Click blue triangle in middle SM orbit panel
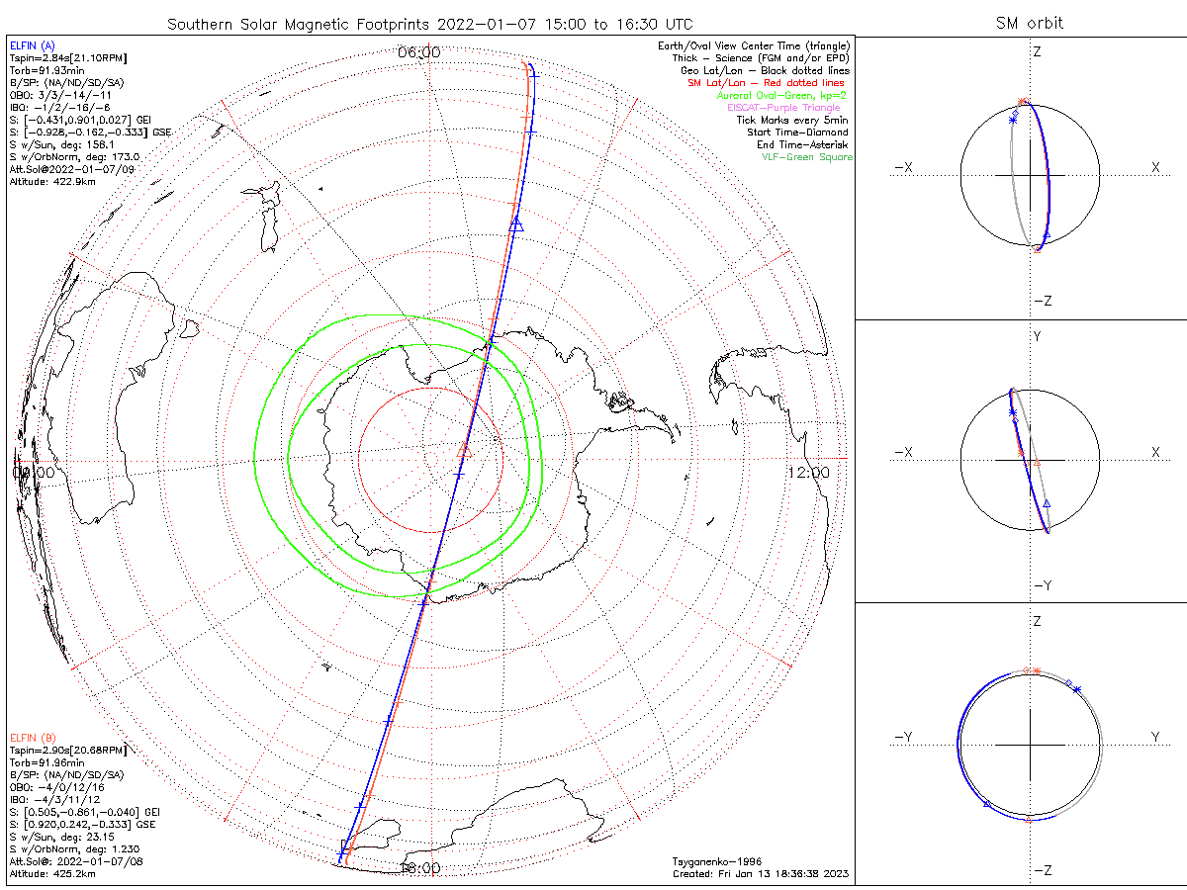1187x890 pixels. pyautogui.click(x=1047, y=504)
